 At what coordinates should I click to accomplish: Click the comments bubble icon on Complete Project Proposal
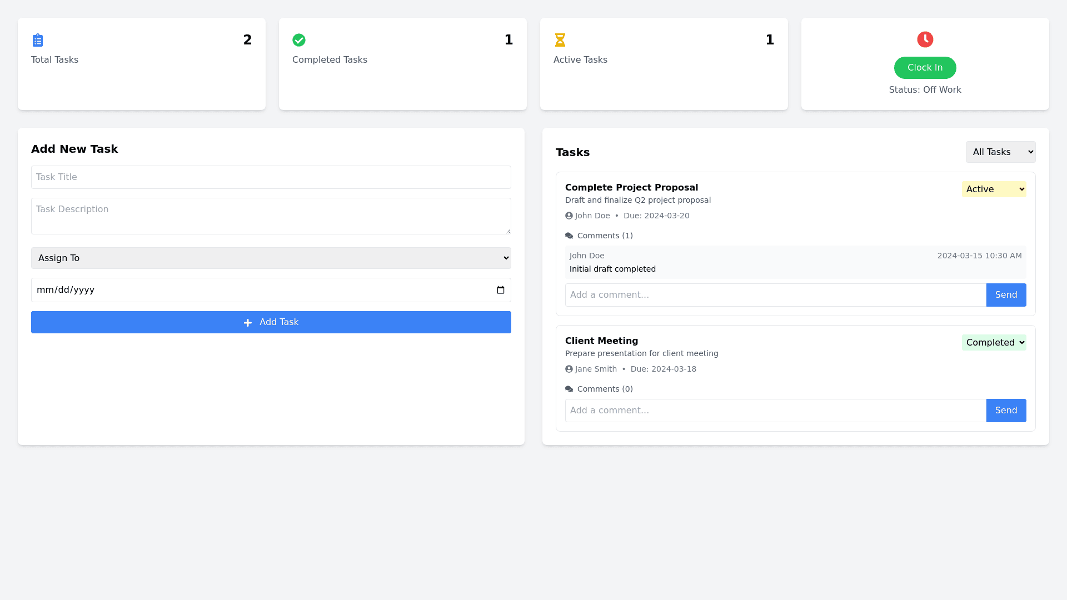[x=569, y=236]
